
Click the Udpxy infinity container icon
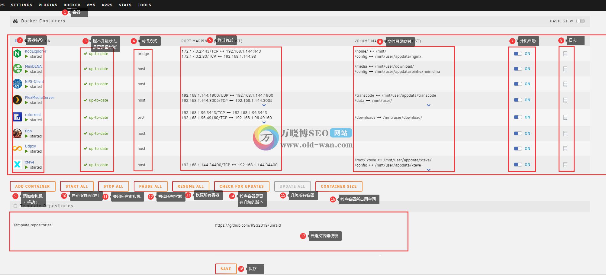pyautogui.click(x=18, y=149)
